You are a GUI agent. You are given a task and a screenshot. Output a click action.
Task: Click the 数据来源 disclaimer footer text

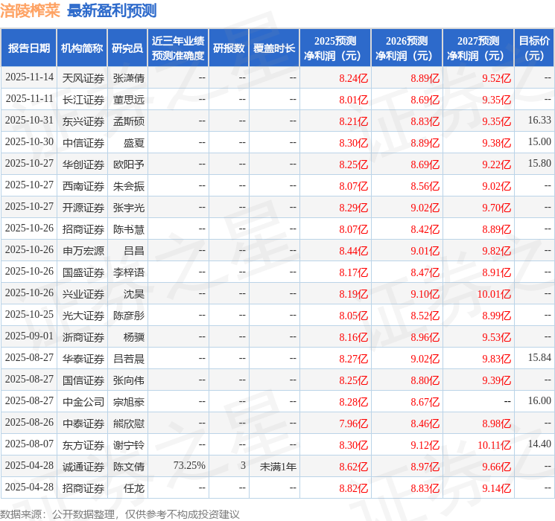(x=120, y=514)
